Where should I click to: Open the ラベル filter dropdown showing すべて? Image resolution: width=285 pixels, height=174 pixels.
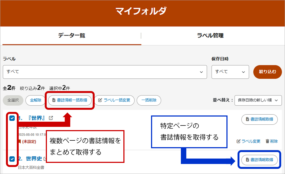click(105, 72)
